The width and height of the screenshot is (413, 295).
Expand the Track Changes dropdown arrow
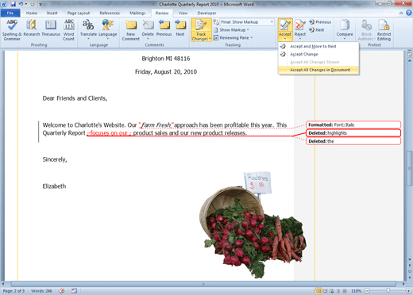(210, 39)
